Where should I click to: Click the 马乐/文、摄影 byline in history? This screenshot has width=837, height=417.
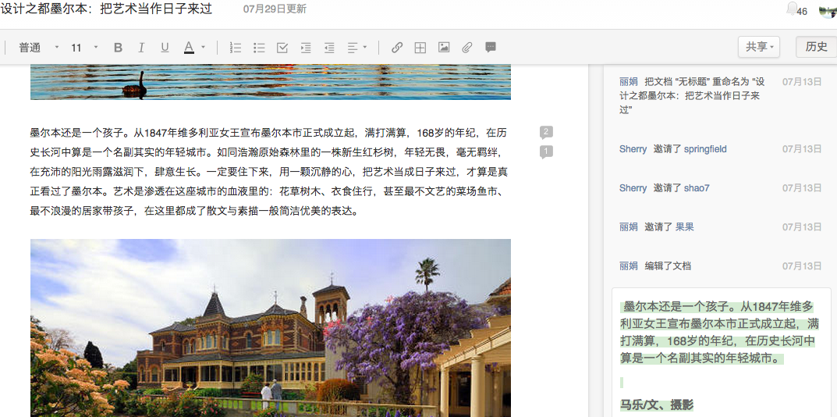(657, 405)
